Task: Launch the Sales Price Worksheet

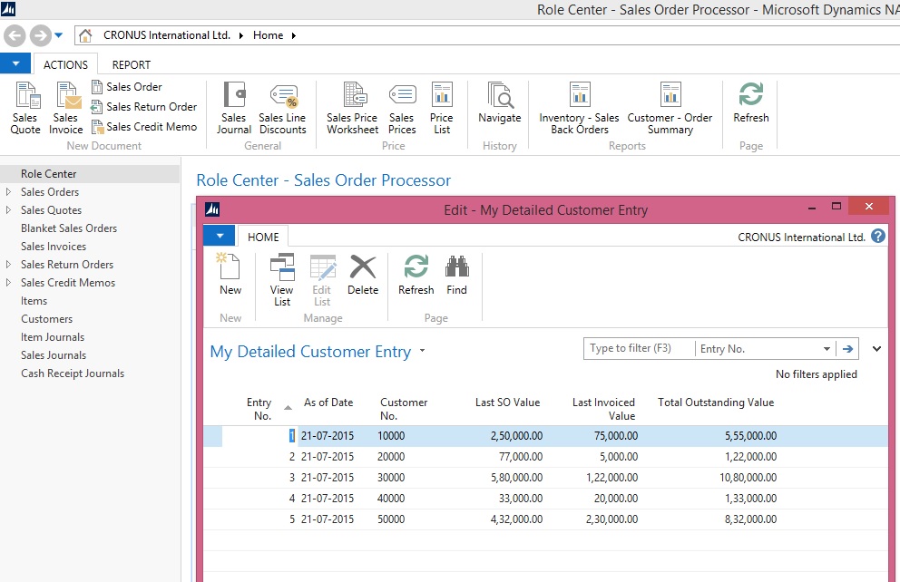Action: pos(352,107)
